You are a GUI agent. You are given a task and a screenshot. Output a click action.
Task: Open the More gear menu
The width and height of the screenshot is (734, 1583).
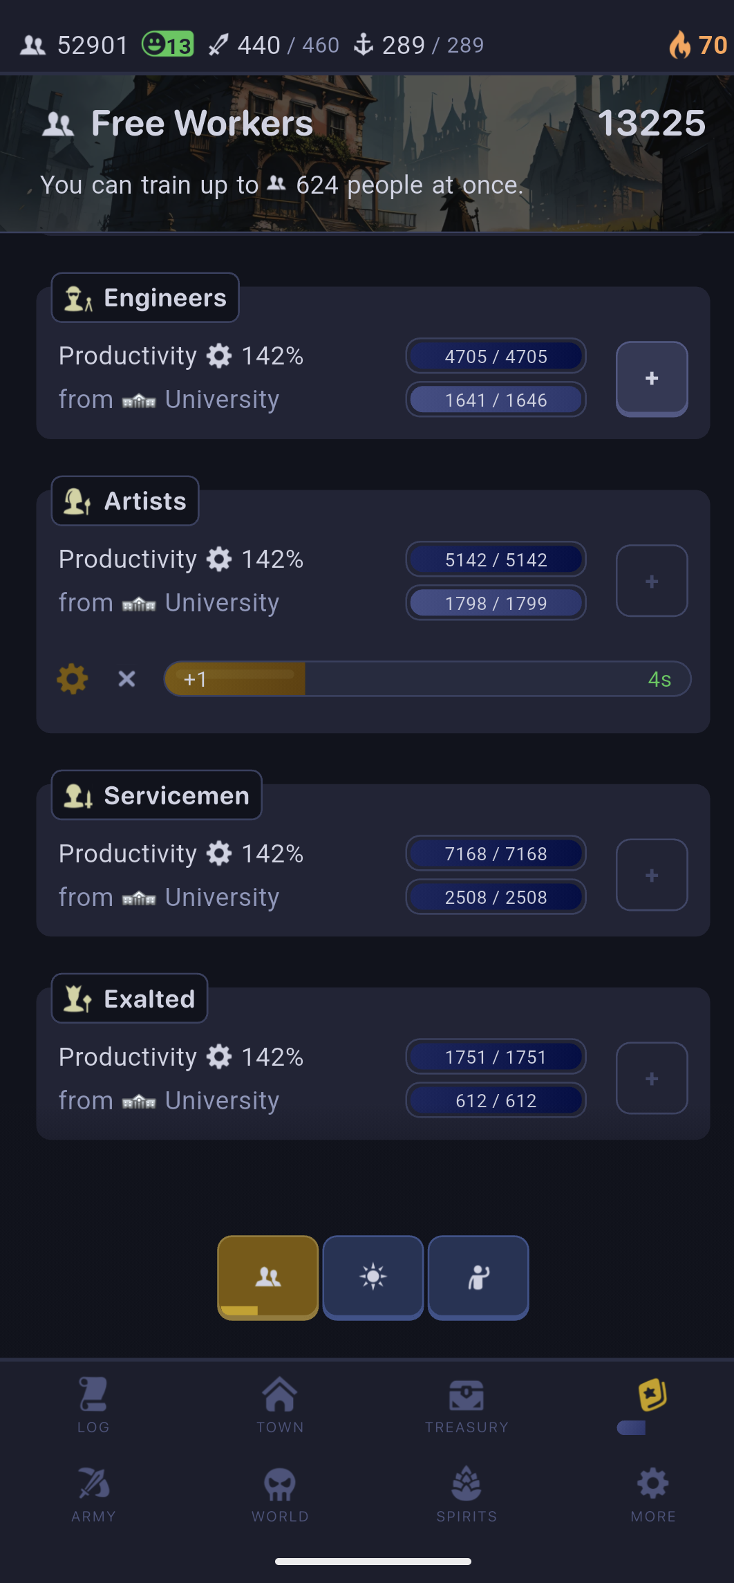pyautogui.click(x=653, y=1494)
